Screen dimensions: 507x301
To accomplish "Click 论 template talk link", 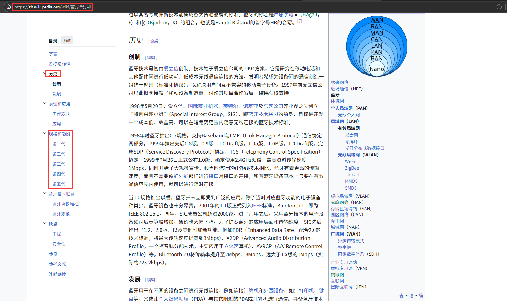I will tap(411, 296).
